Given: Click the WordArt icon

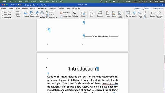Looking at the screenshot, I should coord(134,13).
